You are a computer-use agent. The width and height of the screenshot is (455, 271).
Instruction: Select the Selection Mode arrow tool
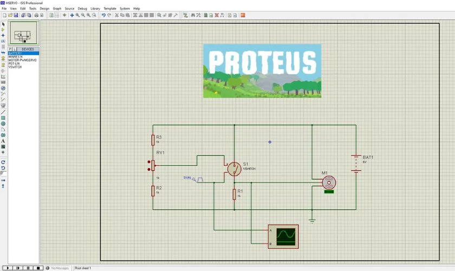3,24
